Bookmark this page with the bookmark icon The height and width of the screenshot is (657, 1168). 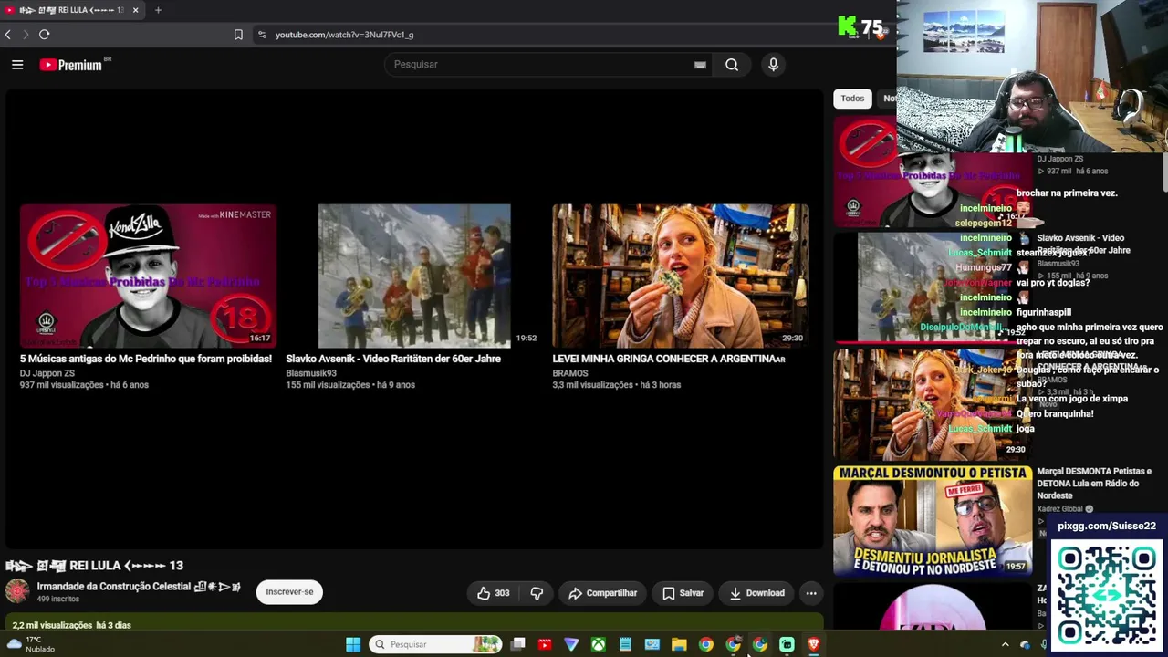[238, 35]
